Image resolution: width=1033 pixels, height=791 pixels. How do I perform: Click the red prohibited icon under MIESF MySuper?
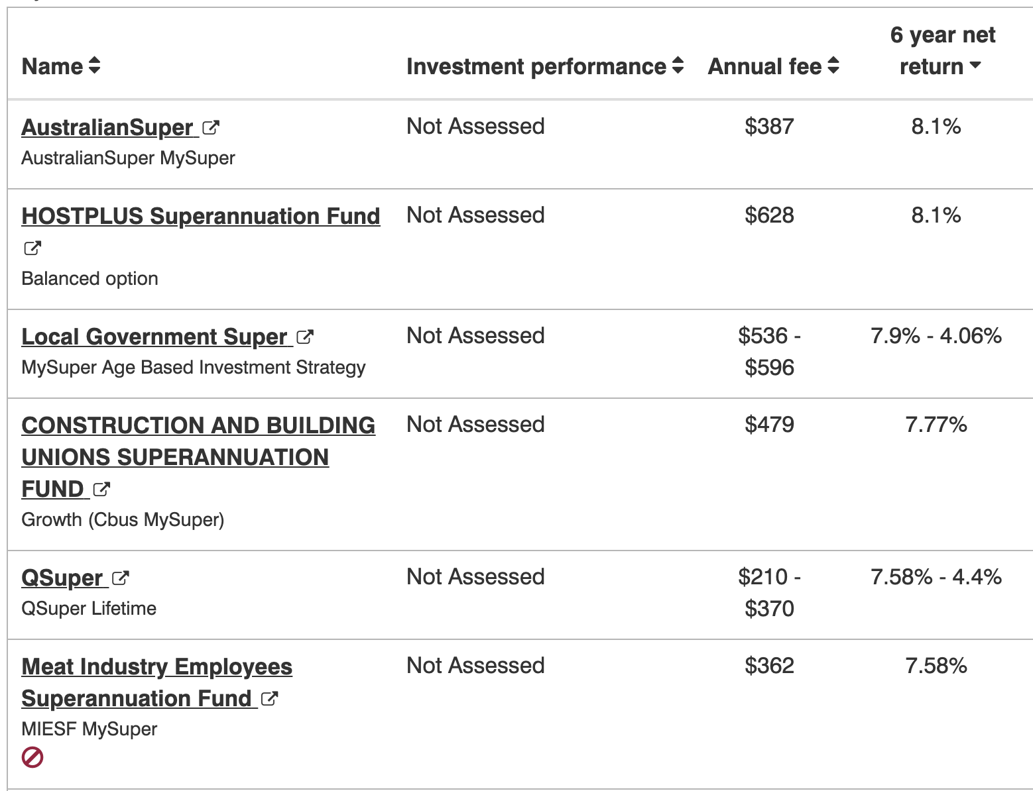(x=32, y=757)
